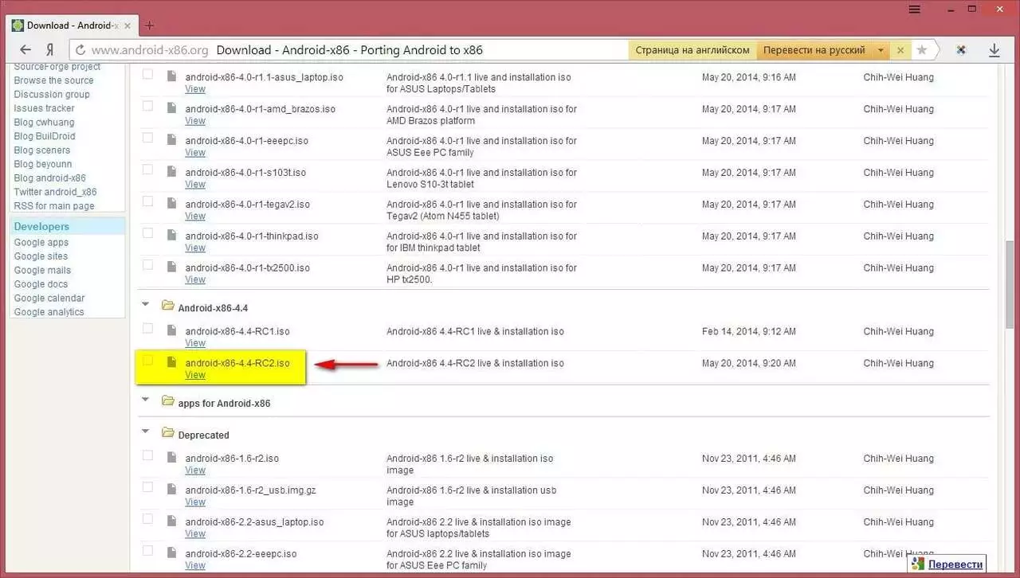The width and height of the screenshot is (1020, 578).
Task: Check the android-x86-4.0-r1-tegav2.iso checkbox
Action: [x=147, y=201]
